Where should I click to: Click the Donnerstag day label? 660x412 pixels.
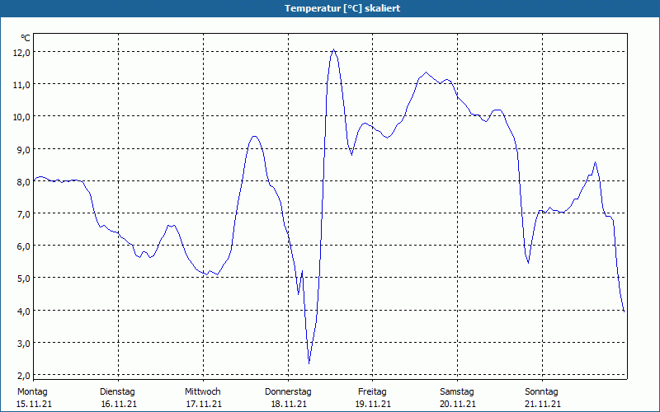tap(288, 392)
